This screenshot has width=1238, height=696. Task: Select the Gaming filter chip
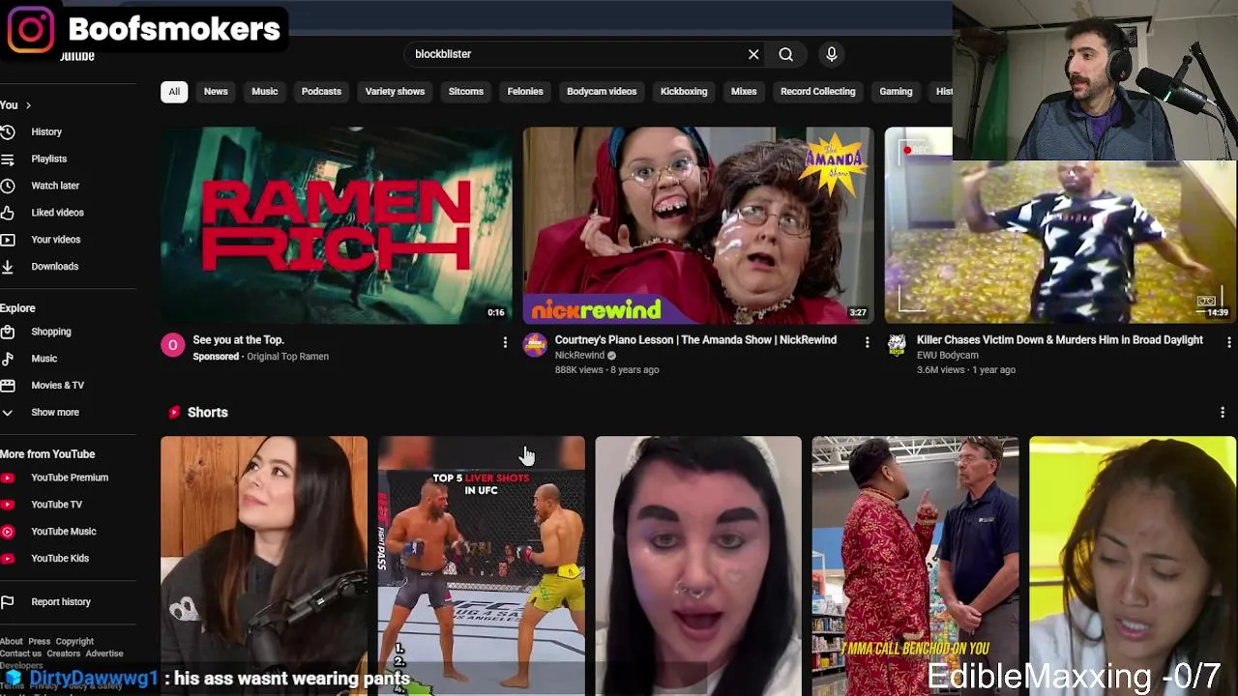[896, 92]
